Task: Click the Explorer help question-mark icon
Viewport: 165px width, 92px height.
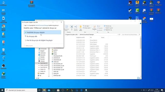Action: tap(141, 24)
